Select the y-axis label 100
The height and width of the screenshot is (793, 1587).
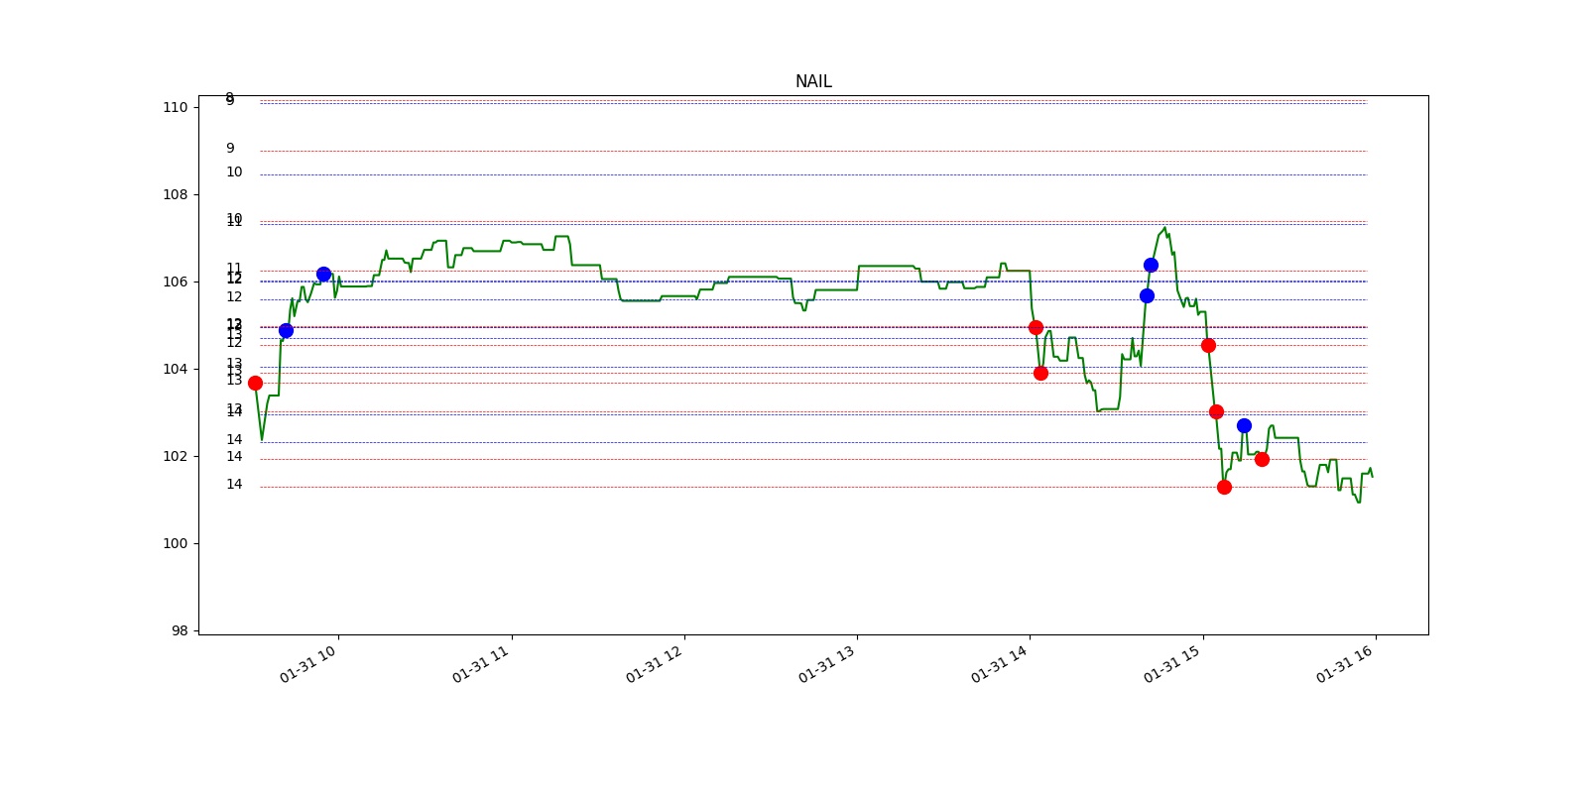point(176,543)
